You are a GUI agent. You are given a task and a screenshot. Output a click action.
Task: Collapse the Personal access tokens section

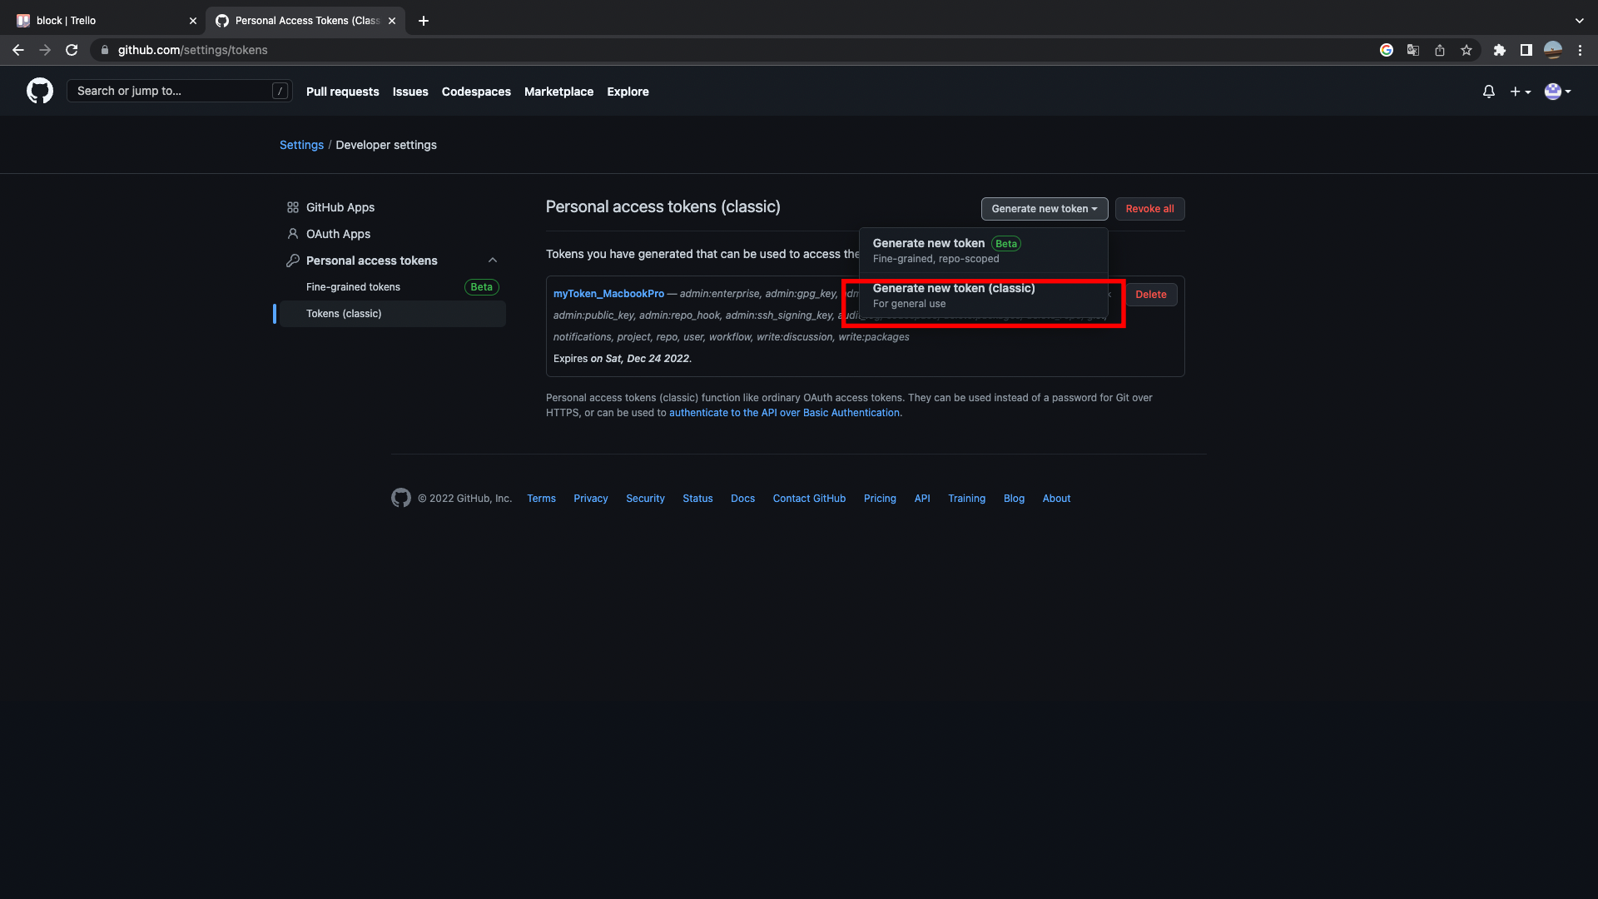click(493, 261)
